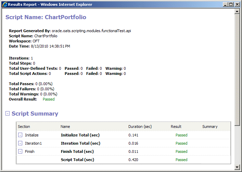
Task: Click Script Total (sec) name cell
Action: pos(77,160)
